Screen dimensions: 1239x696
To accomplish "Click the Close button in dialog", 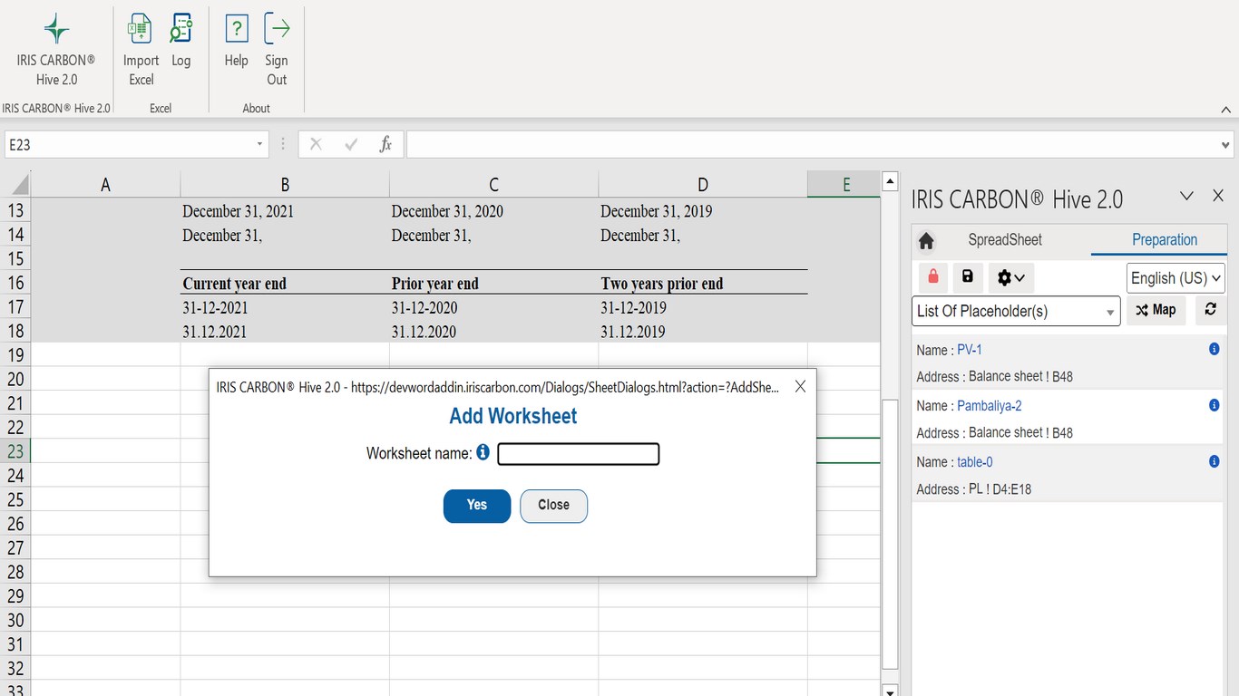I will point(553,506).
